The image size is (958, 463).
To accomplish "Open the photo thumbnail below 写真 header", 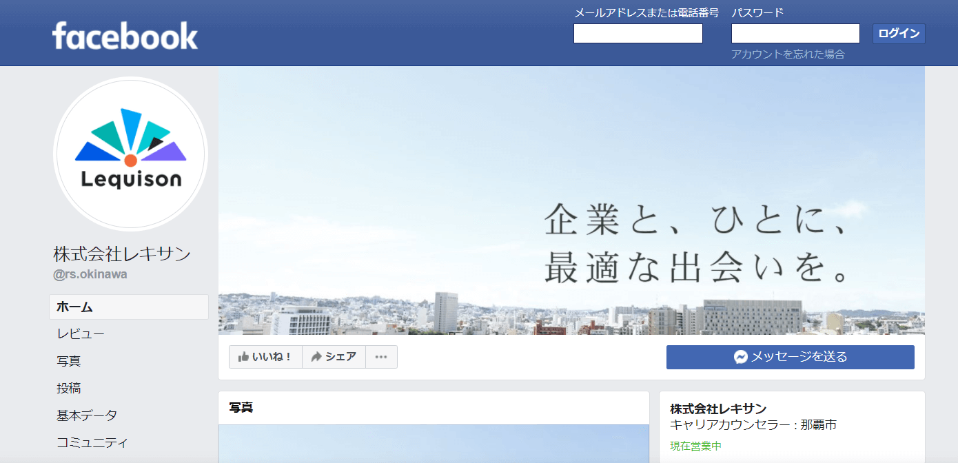I will pos(434,444).
